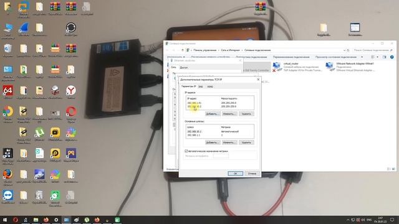This screenshot has height=224, width=399.
Task: Select the VMware Network Adapter VMnet1
Action: [x=350, y=67]
